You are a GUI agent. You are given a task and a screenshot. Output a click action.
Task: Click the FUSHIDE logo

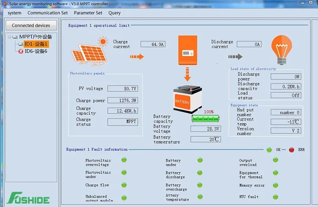click(x=28, y=198)
